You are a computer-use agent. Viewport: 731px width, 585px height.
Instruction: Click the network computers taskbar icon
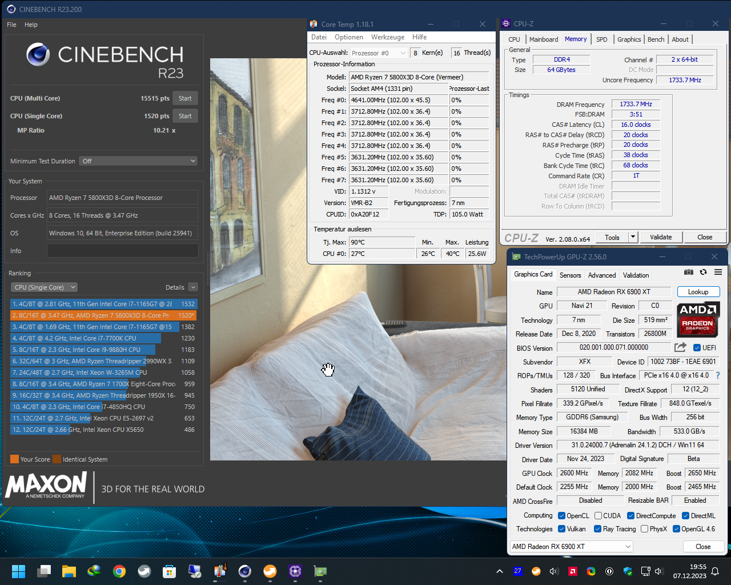coord(194,571)
